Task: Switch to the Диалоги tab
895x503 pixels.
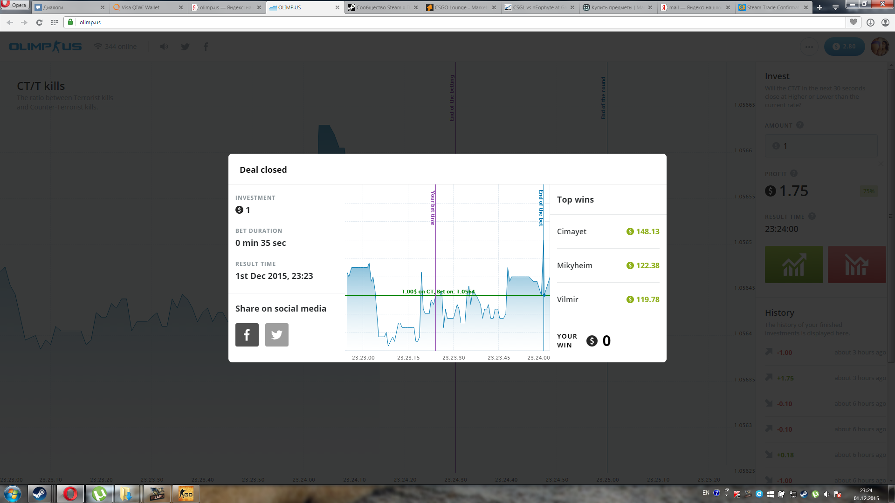Action: point(70,7)
